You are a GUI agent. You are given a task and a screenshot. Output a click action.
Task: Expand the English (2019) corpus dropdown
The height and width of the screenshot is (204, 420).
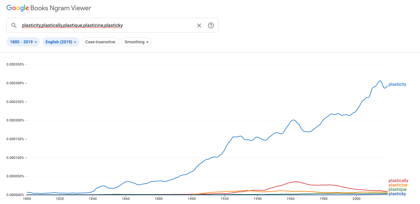click(61, 42)
